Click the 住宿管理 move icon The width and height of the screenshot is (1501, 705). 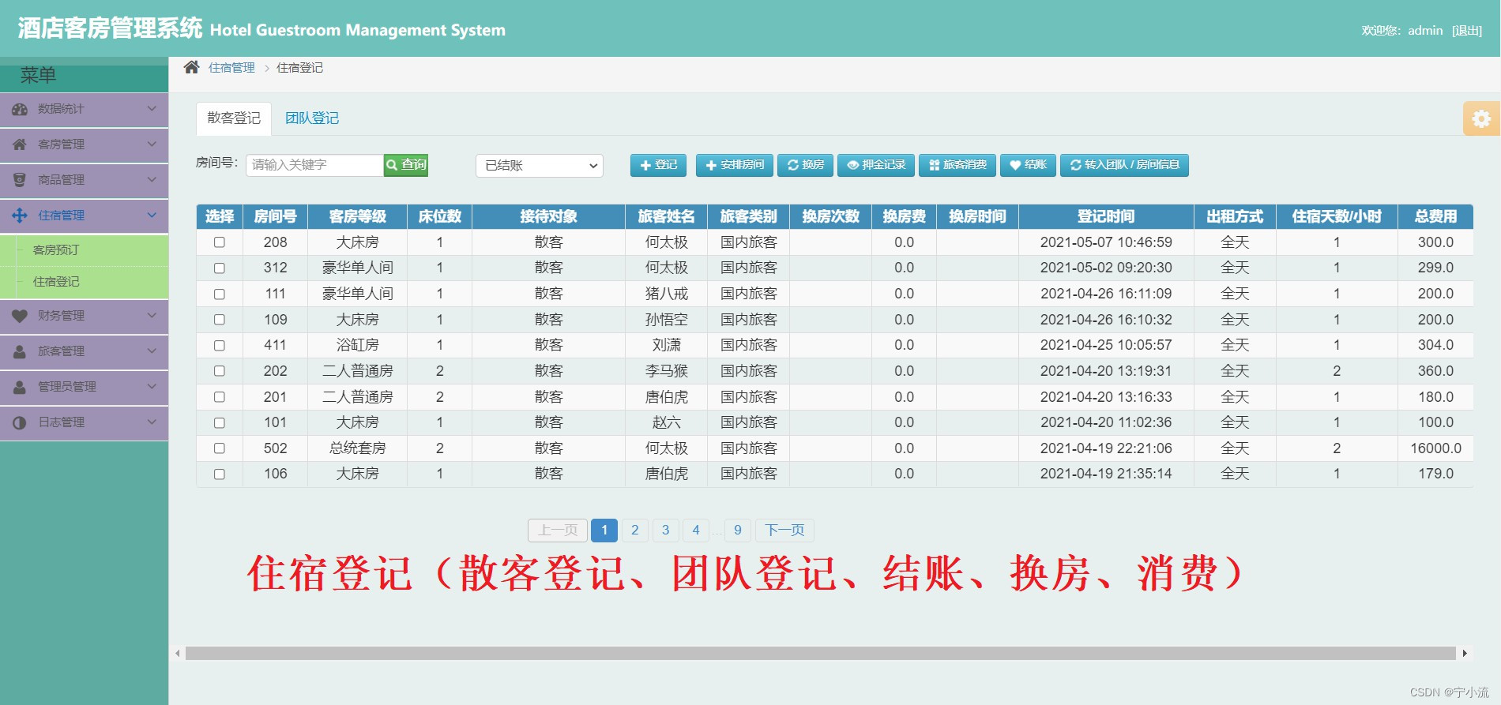pos(20,215)
